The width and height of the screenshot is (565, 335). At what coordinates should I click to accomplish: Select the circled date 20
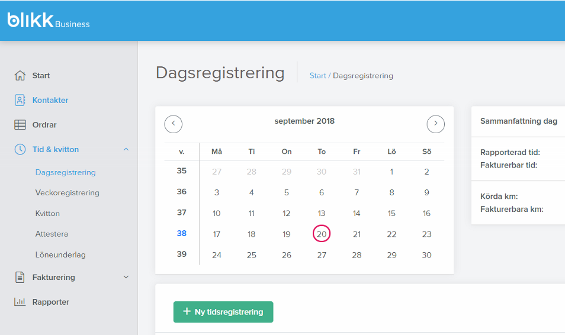click(322, 234)
